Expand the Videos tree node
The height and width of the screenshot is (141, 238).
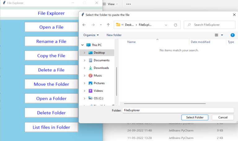click(85, 91)
